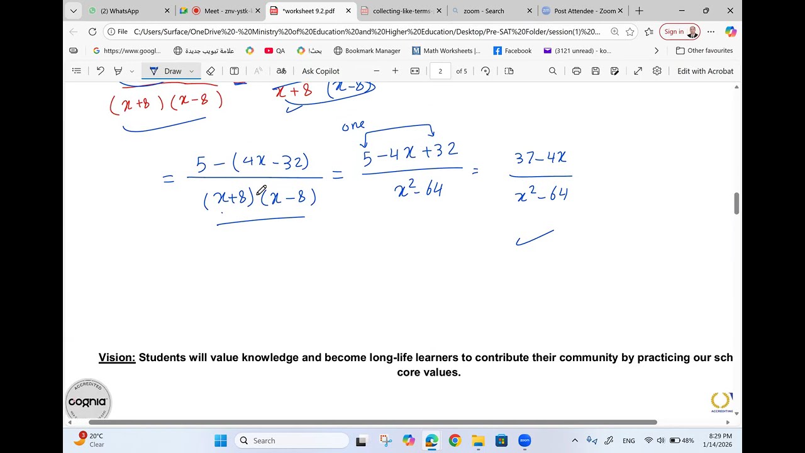Open Settings and more menu
Viewport: 805px width, 453px height.
(711, 31)
